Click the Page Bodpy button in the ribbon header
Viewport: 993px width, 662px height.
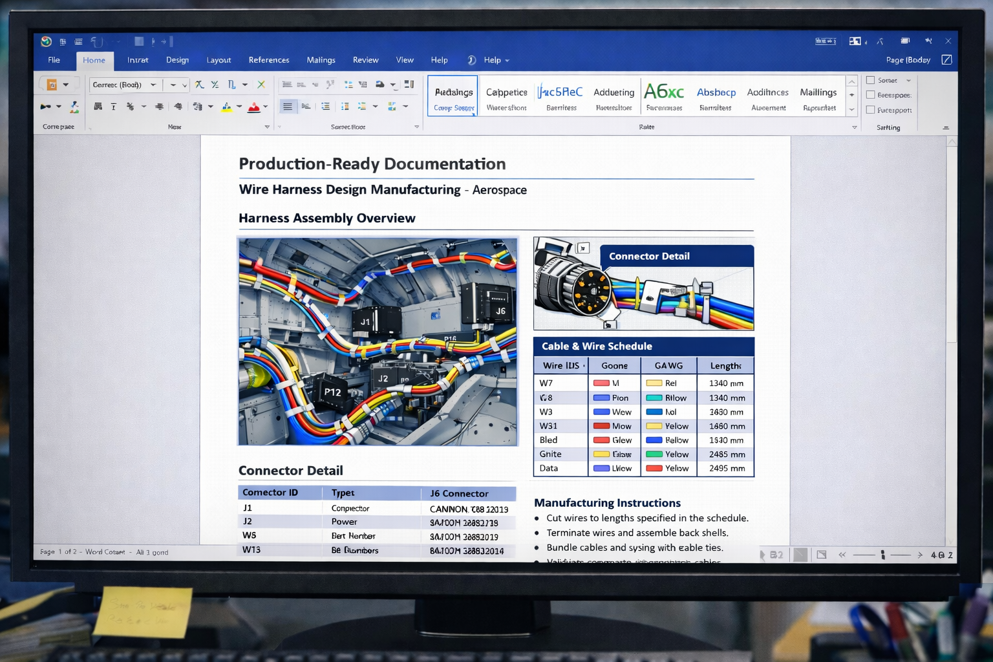pyautogui.click(x=908, y=60)
